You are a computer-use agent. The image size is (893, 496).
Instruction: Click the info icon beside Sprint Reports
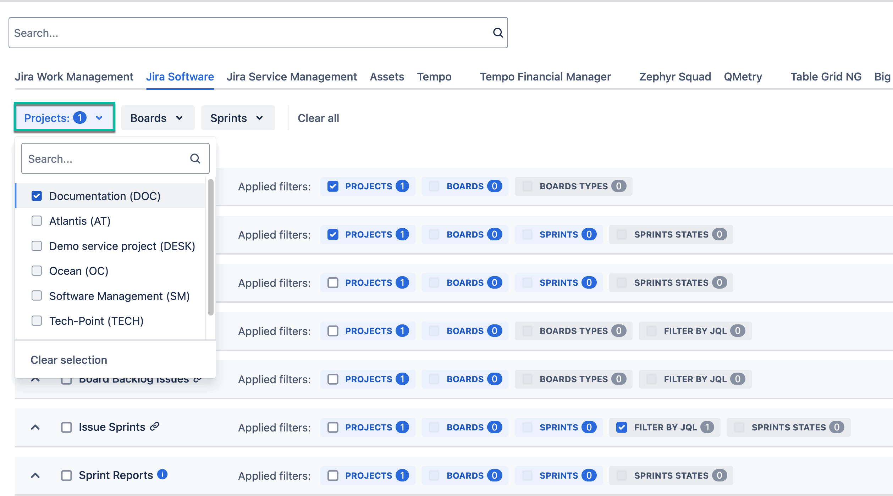(x=162, y=474)
